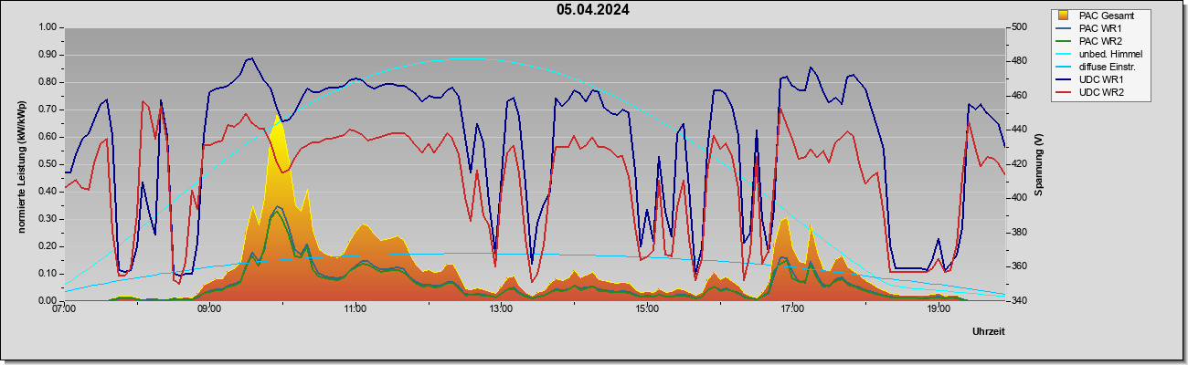Click the 09:00 time axis label
This screenshot has width=1188, height=365.
click(x=209, y=309)
